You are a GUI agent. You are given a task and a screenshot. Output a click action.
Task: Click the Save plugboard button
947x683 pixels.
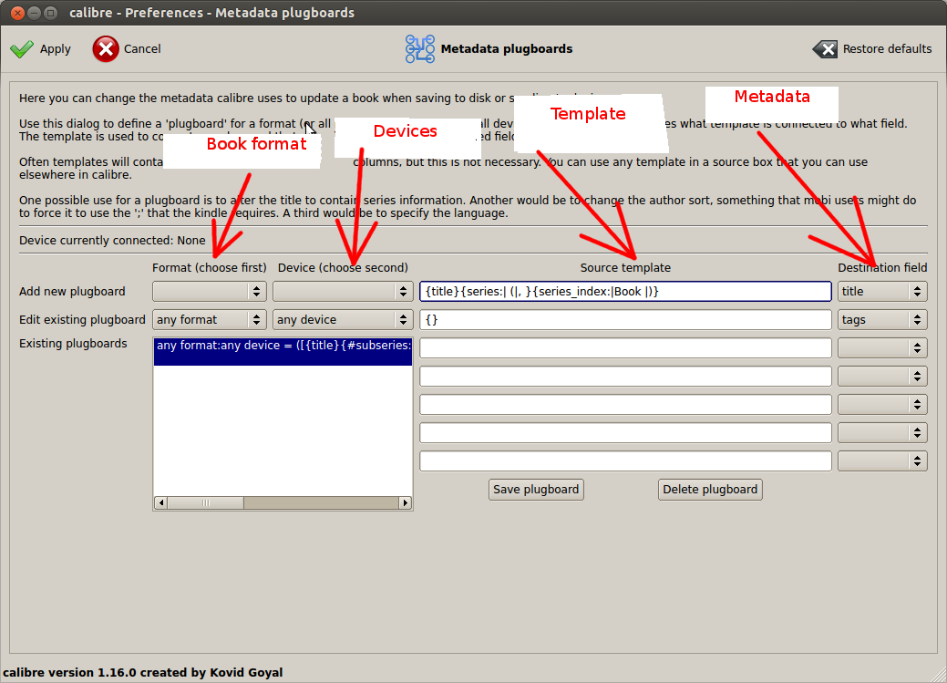(536, 490)
